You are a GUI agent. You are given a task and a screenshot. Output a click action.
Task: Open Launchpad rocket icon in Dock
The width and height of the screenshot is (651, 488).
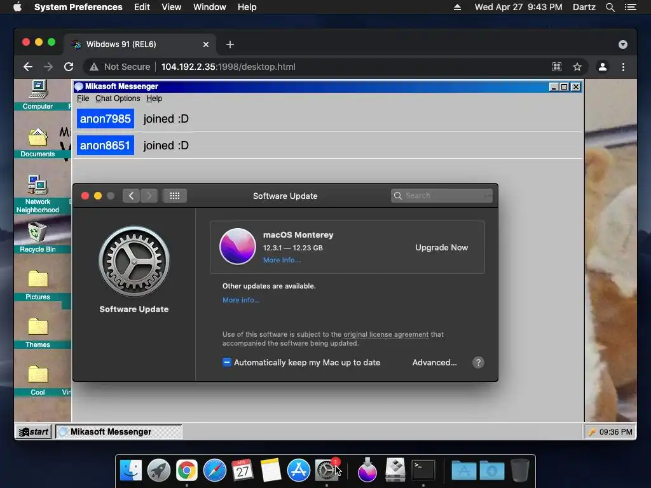click(158, 471)
